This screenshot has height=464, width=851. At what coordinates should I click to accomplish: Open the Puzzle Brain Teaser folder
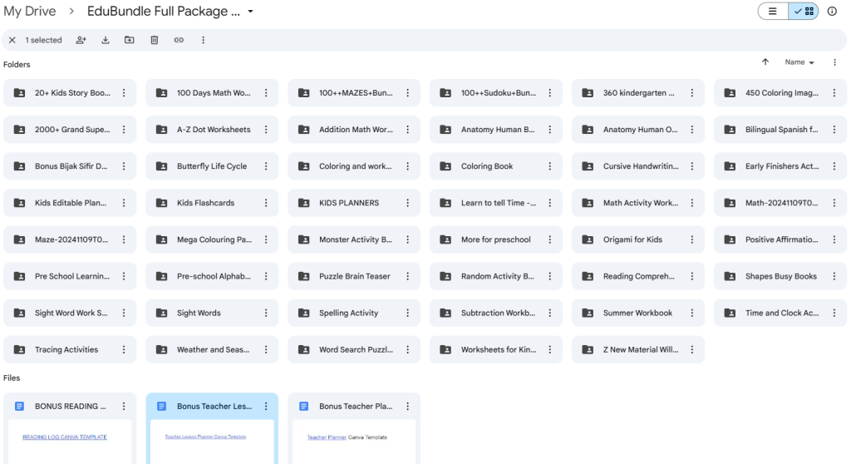[354, 277]
